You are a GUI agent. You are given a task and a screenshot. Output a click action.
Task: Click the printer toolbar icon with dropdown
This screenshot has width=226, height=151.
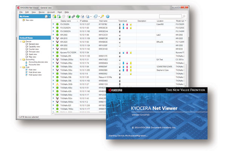(x=87, y=17)
